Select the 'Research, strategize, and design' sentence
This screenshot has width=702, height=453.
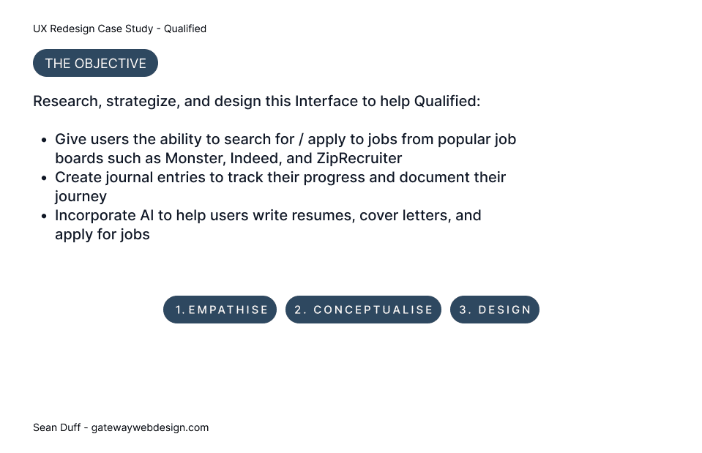(x=256, y=101)
